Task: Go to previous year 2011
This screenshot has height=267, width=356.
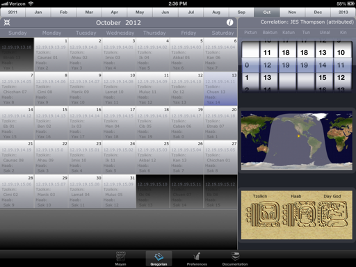Action: (x=13, y=12)
